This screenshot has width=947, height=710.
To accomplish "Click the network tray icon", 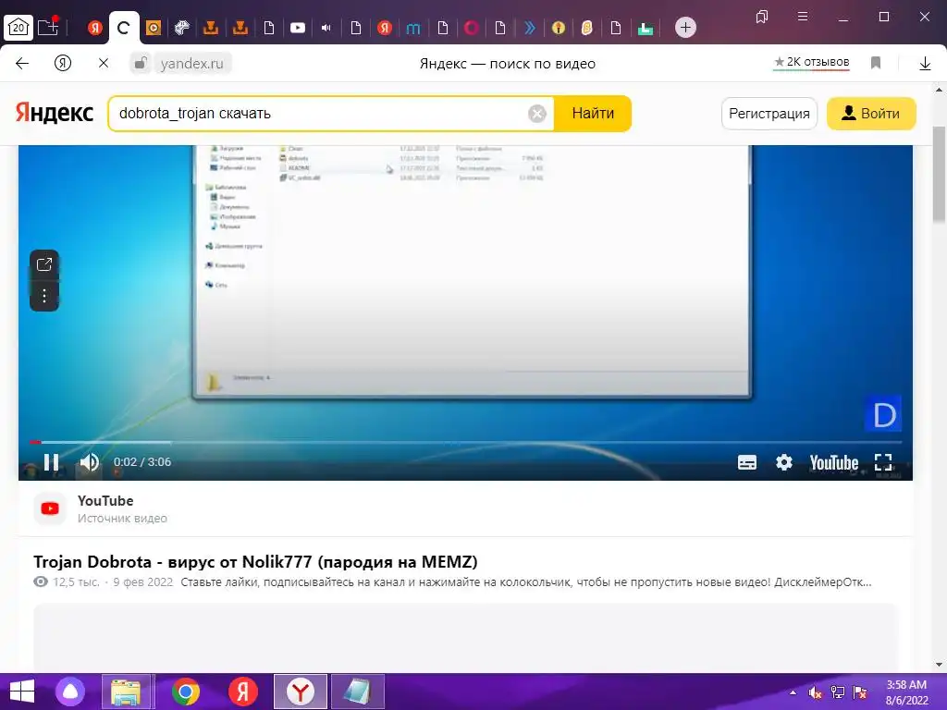I will 838,692.
